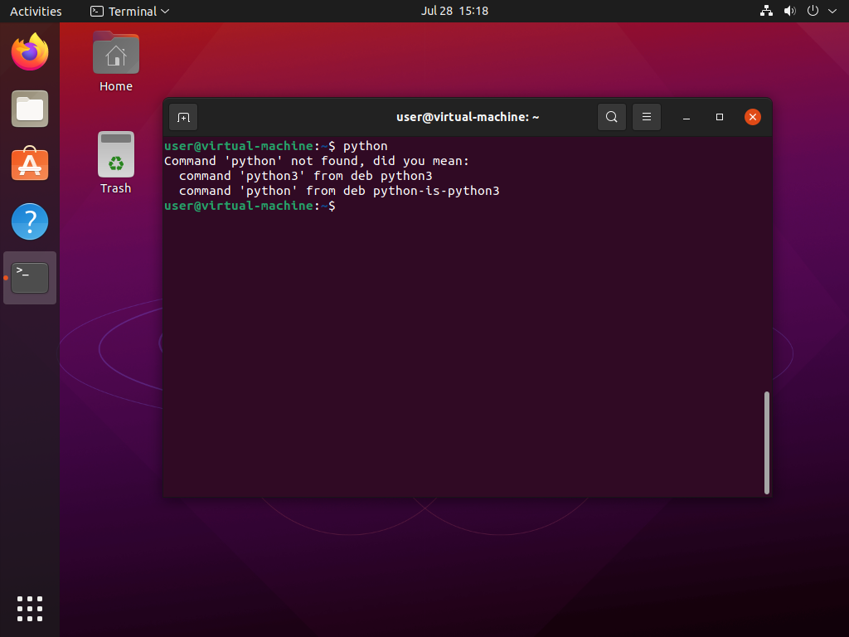
Task: Open the Help icon in dock
Action: 30,221
